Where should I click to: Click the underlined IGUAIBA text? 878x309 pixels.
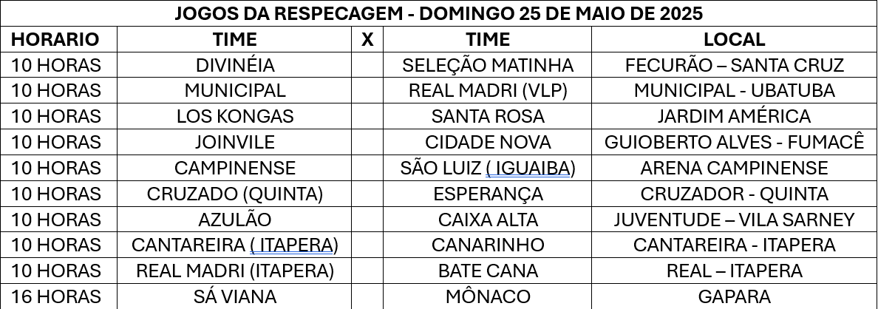point(528,168)
